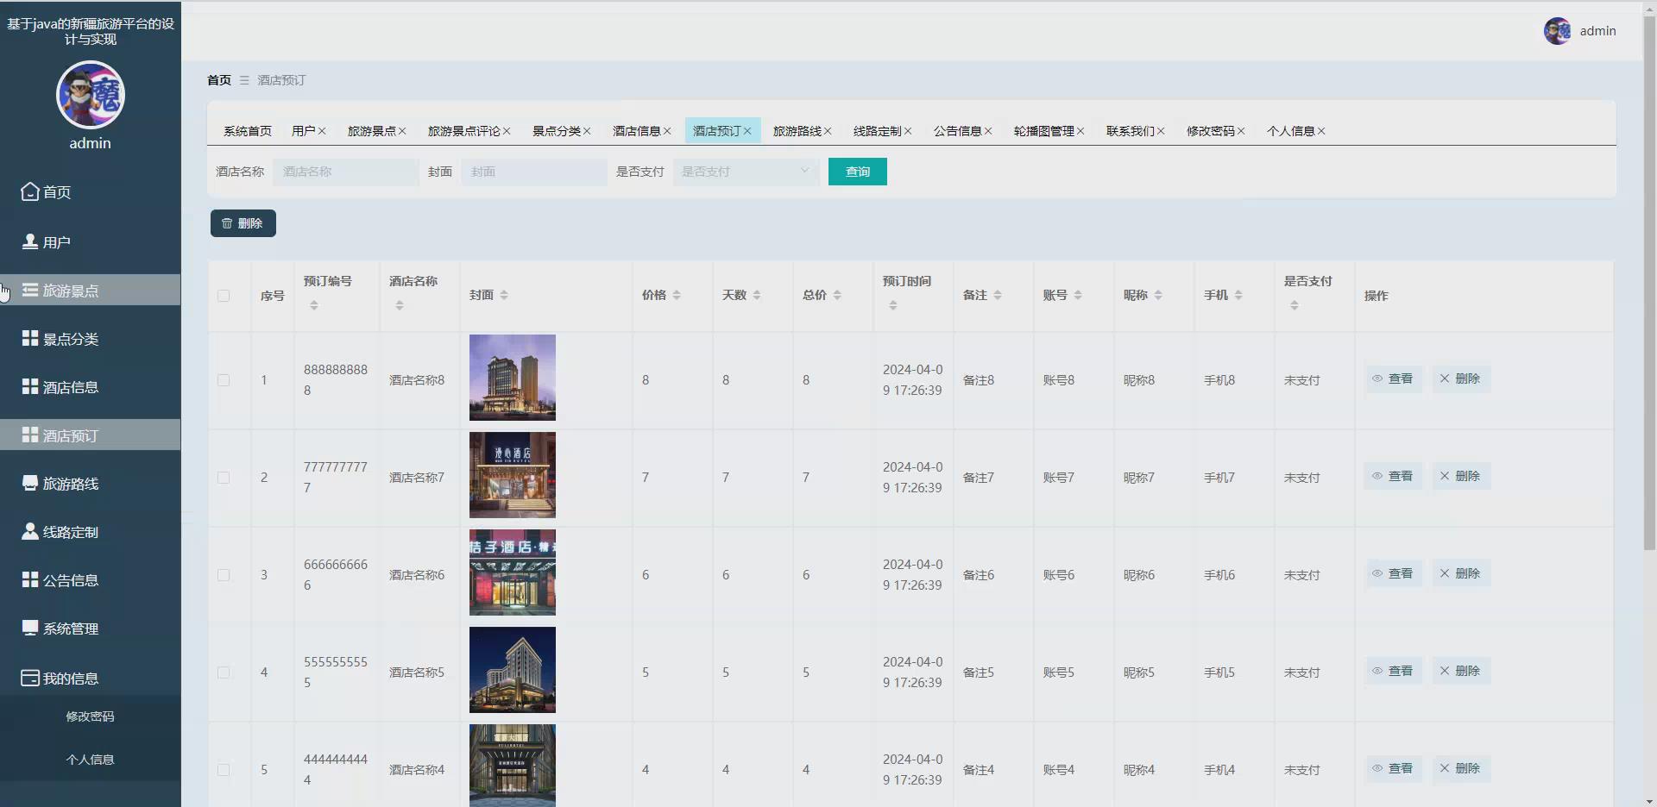Check the row 3 checkbox (酒店名称6)

point(224,575)
